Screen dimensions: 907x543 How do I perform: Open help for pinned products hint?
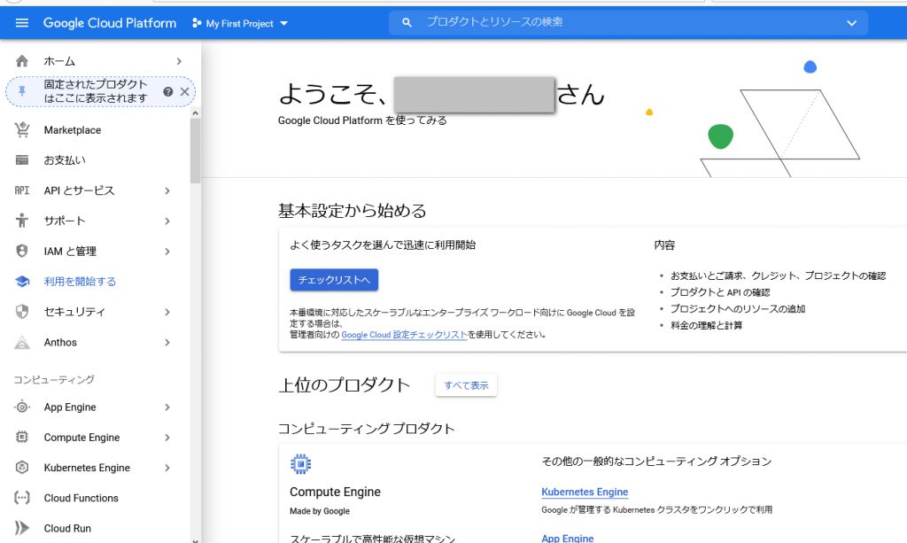(x=167, y=91)
